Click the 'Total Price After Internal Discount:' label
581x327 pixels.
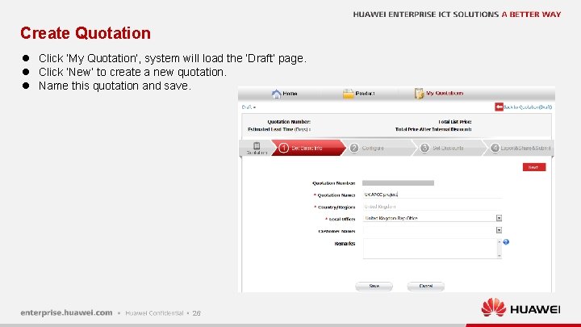(433, 129)
